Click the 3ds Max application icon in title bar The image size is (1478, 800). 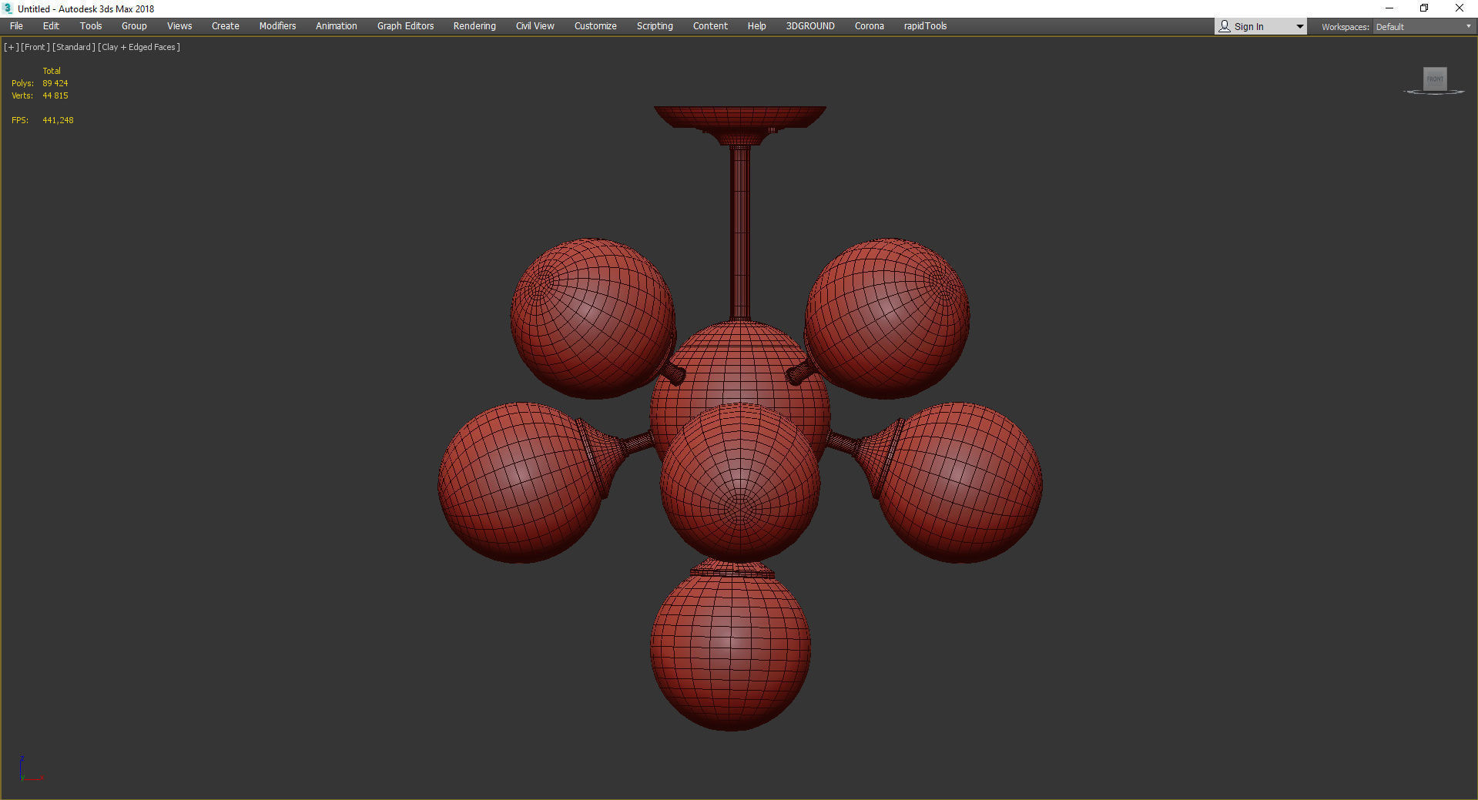(8, 8)
